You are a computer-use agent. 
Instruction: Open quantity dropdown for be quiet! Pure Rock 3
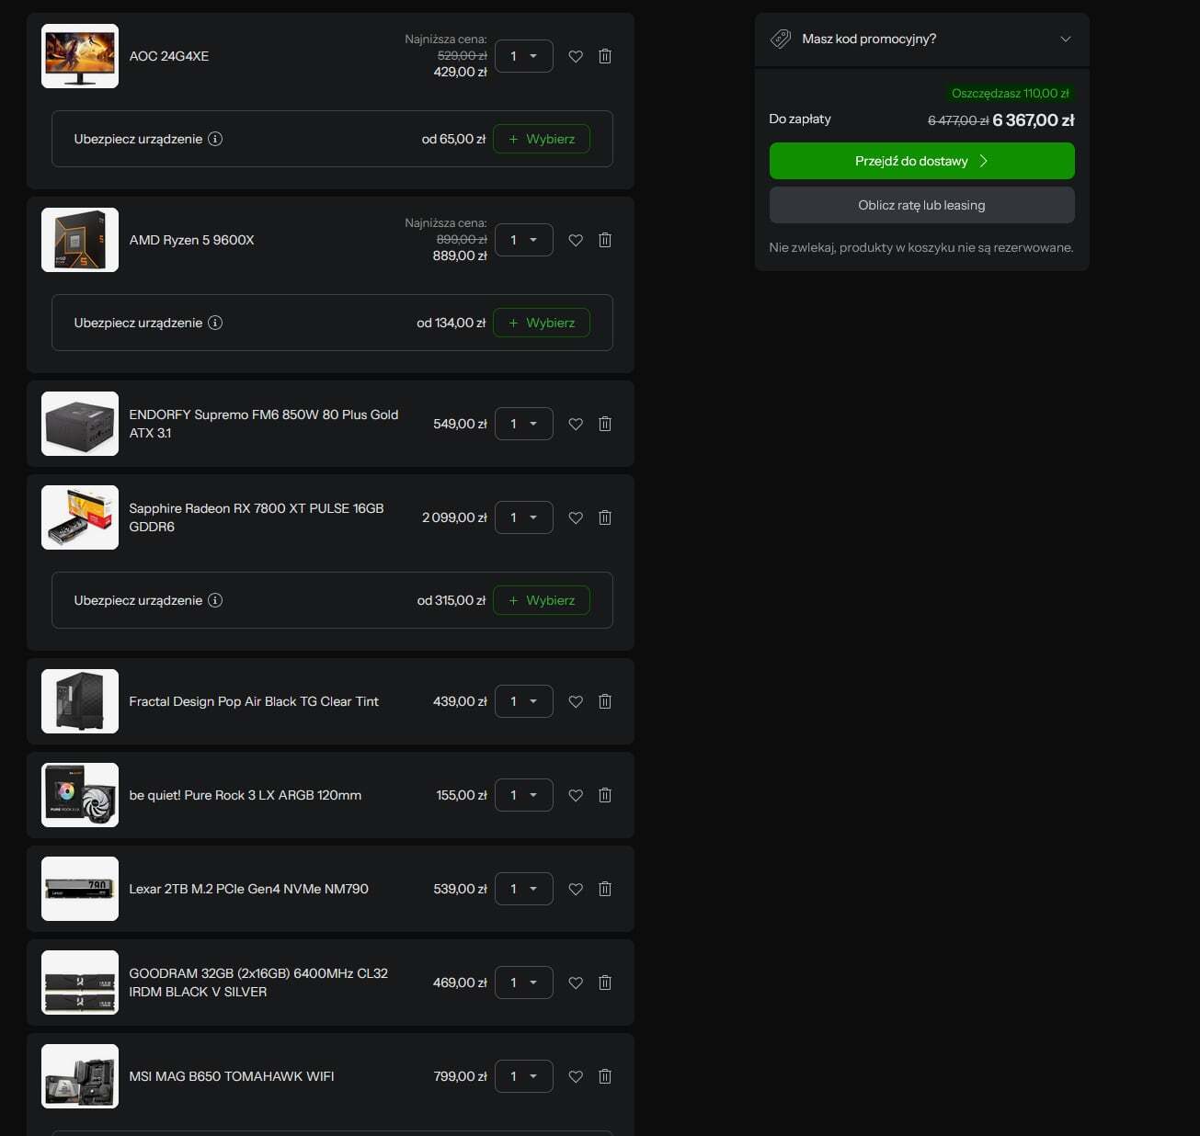pyautogui.click(x=524, y=795)
